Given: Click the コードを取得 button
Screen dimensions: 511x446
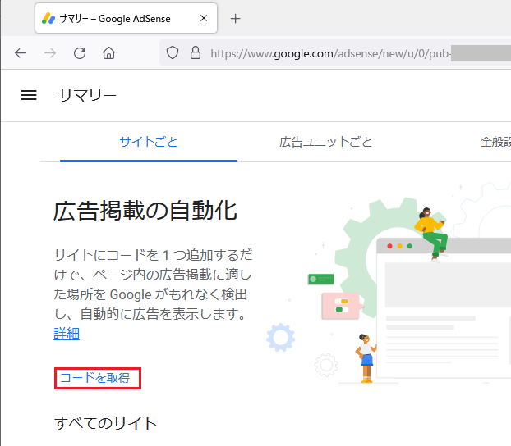Looking at the screenshot, I should 97,378.
